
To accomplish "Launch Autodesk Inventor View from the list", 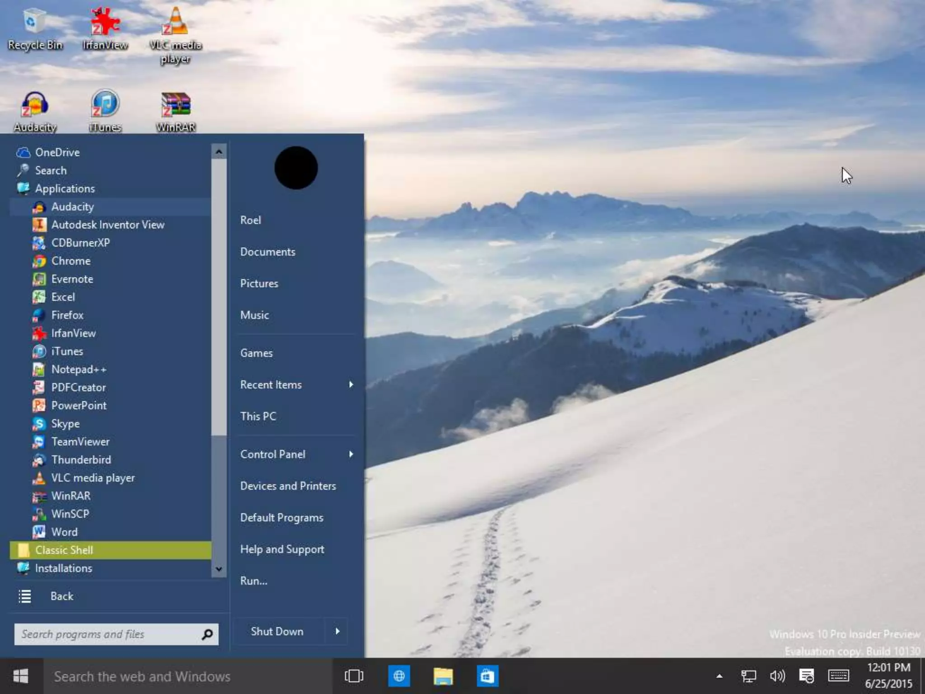I will [110, 225].
